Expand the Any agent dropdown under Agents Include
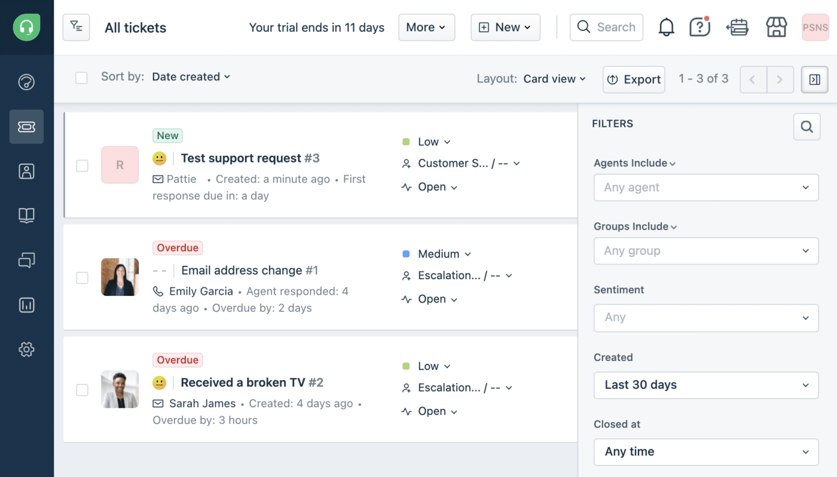The height and width of the screenshot is (477, 837). [x=705, y=187]
